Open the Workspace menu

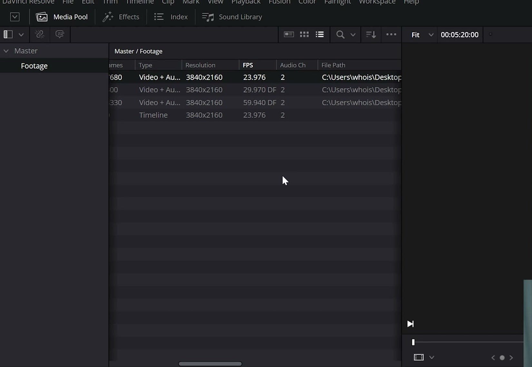tap(377, 2)
